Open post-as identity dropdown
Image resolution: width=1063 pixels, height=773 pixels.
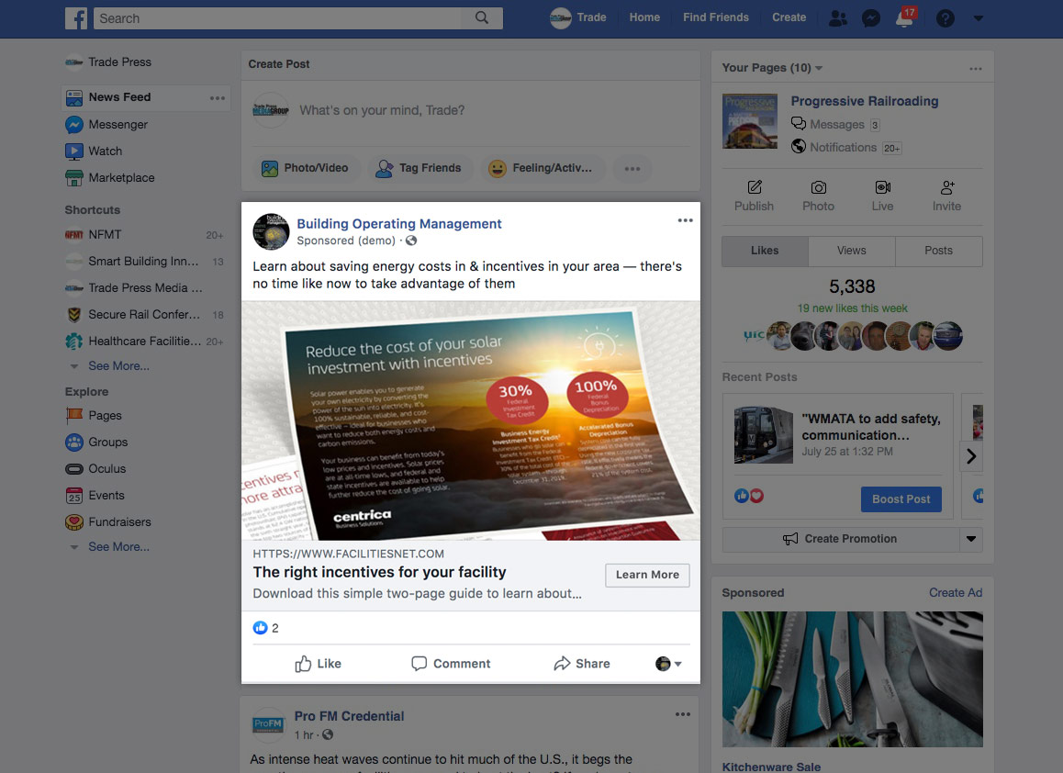click(x=668, y=664)
